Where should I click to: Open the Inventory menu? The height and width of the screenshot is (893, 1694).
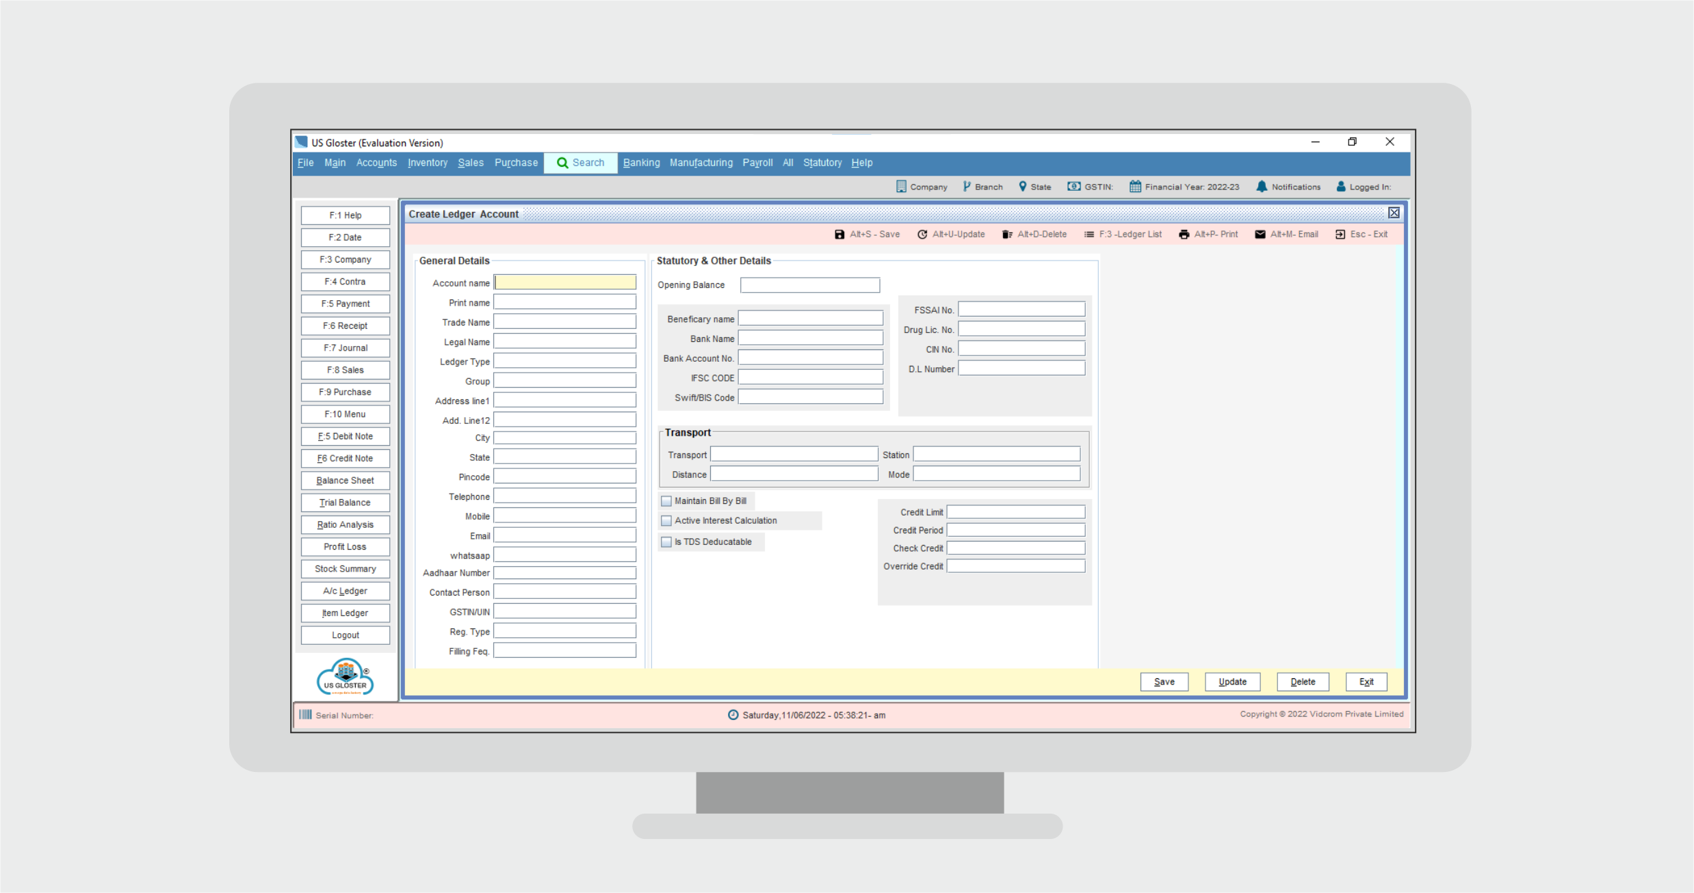tap(427, 163)
